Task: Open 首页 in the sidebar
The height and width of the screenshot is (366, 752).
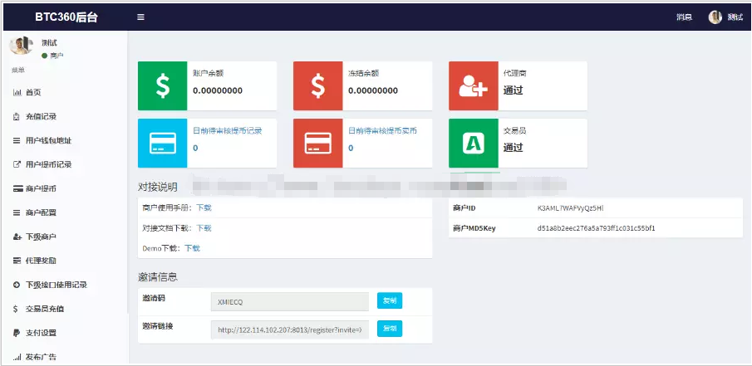Action: (33, 92)
